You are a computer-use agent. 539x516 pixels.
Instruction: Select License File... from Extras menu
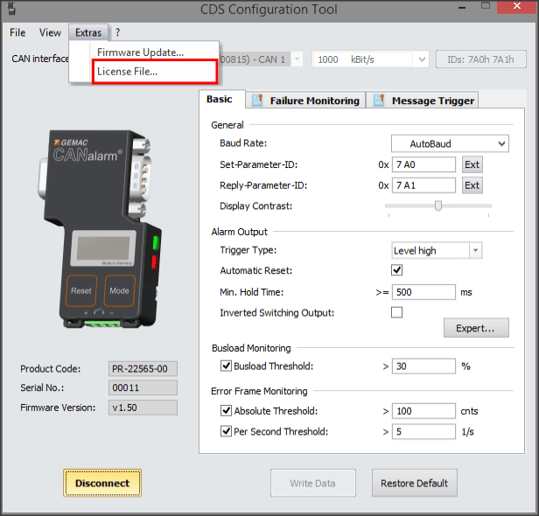coord(128,71)
